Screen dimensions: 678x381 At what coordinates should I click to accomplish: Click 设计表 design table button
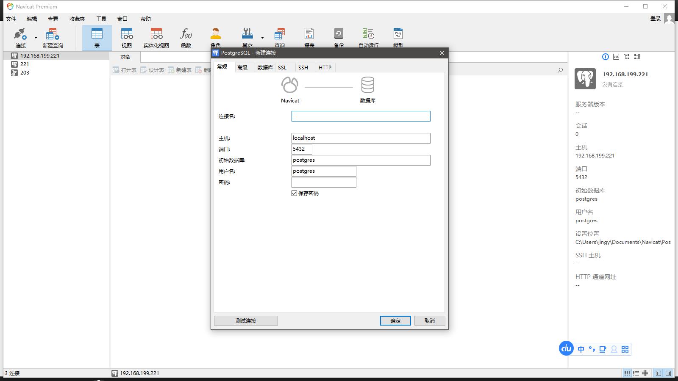152,70
